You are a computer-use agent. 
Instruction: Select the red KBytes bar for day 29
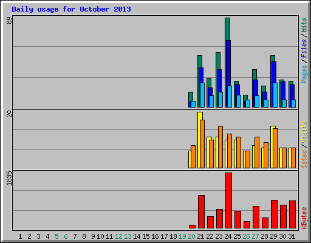274,214
